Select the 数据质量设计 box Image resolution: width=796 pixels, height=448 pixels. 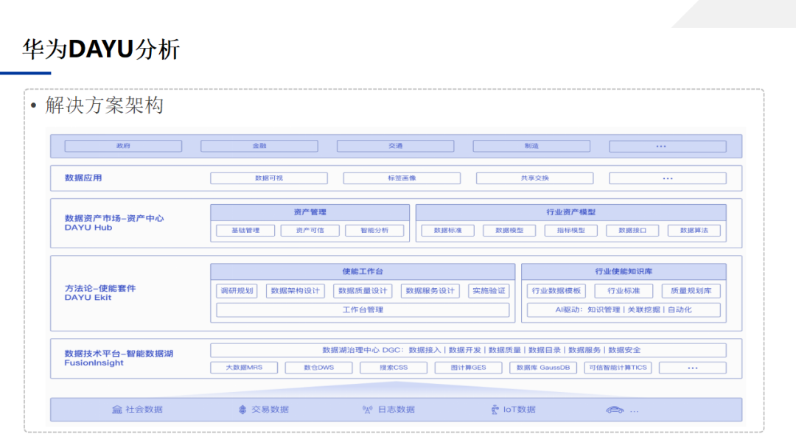[363, 291]
